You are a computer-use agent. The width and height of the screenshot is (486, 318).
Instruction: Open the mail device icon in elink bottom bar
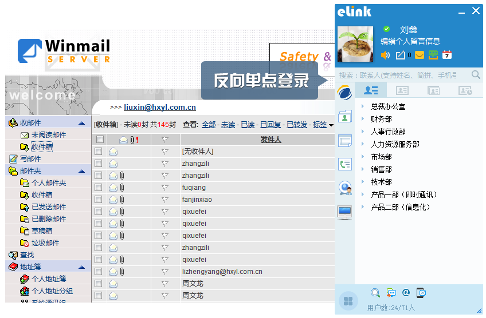(421, 293)
